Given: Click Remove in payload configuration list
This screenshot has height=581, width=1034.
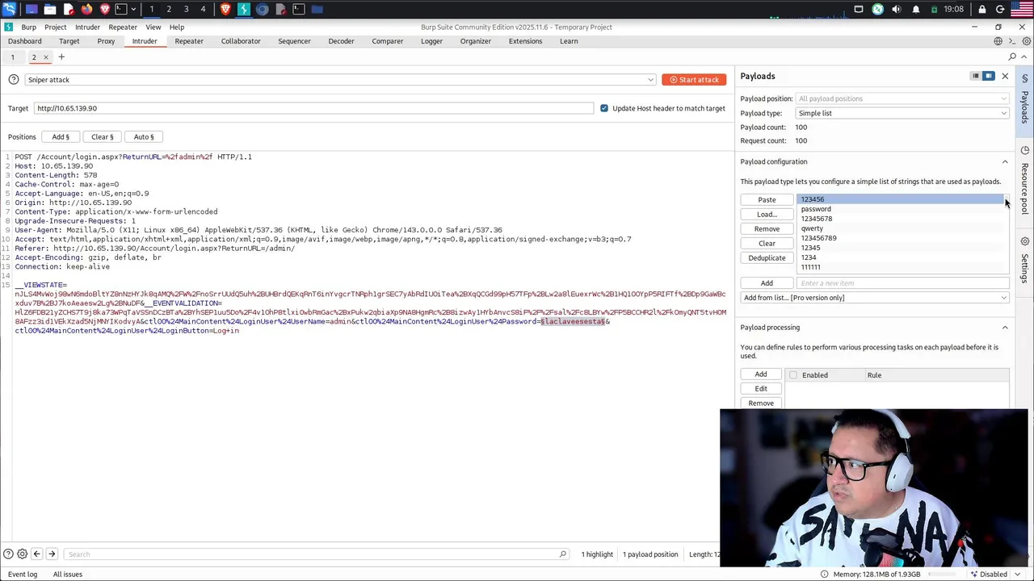Looking at the screenshot, I should tap(767, 229).
